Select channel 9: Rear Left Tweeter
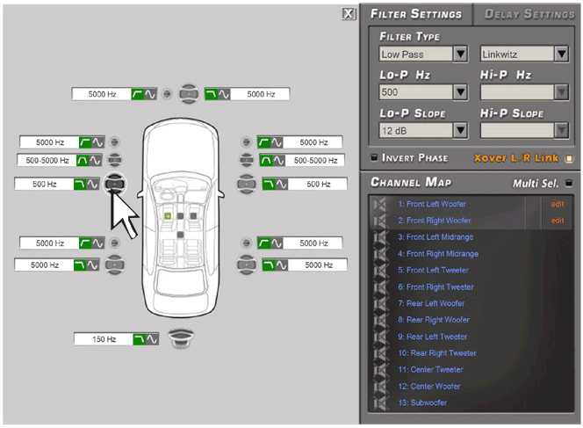 pos(432,337)
